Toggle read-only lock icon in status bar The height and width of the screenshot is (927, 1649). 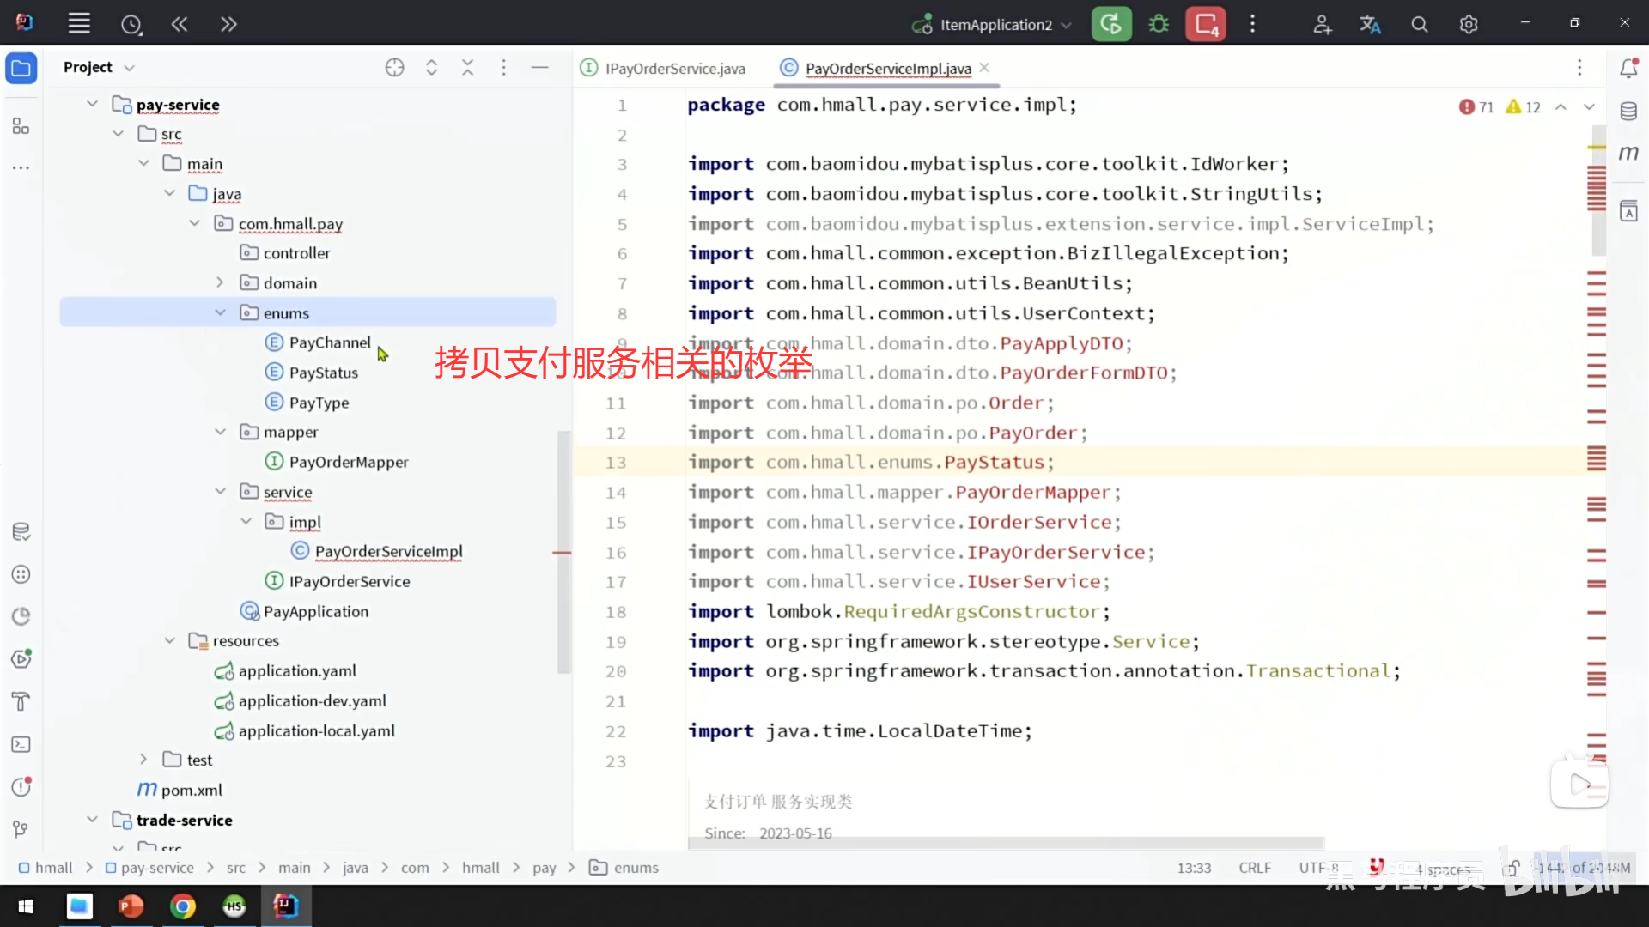tap(1512, 868)
